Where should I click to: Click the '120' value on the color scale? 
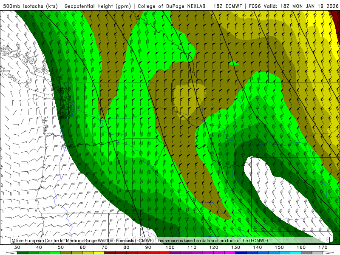click(x=214, y=247)
